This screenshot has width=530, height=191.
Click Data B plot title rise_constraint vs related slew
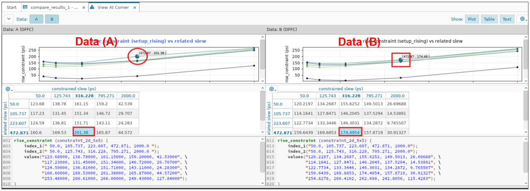pos(413,41)
